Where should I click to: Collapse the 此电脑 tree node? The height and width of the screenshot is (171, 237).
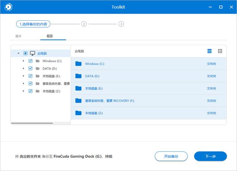(x=19, y=54)
